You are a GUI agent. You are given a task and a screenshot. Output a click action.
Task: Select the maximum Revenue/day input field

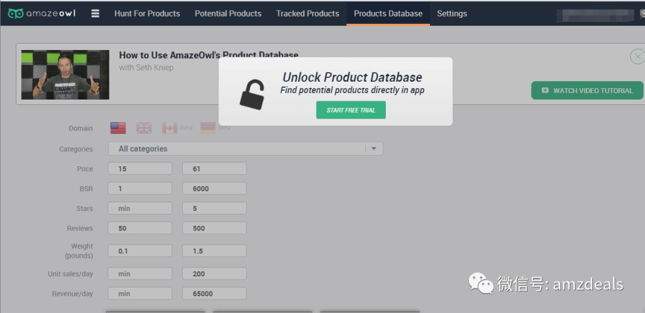click(x=214, y=293)
